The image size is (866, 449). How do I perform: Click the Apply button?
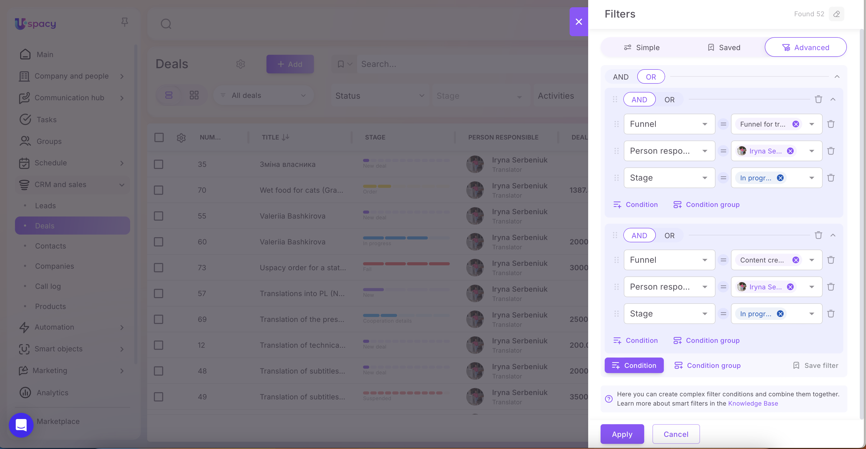pyautogui.click(x=622, y=434)
